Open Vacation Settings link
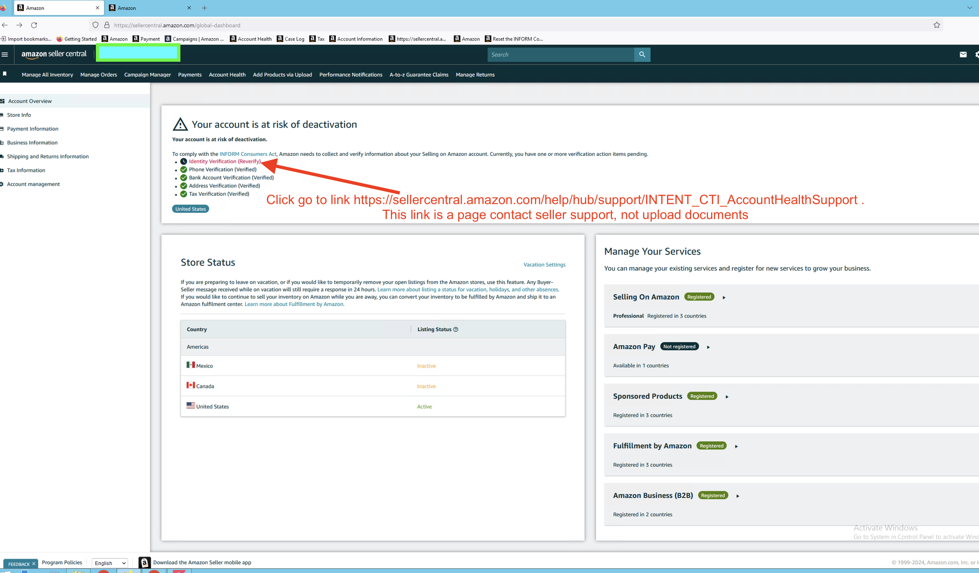The height and width of the screenshot is (573, 979). coord(544,265)
